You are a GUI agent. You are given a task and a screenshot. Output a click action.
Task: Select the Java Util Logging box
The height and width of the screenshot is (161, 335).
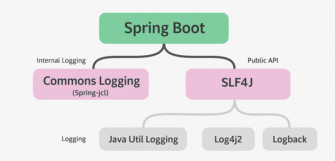point(143,139)
